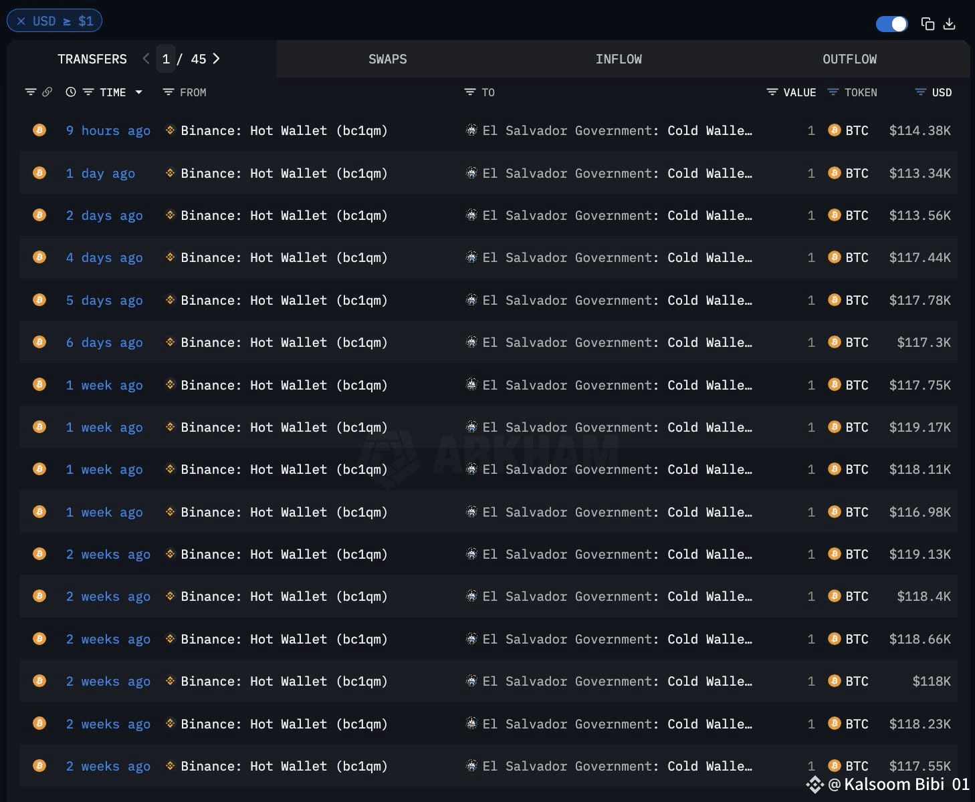
Task: Click the $117.78K USD value
Action: [920, 300]
